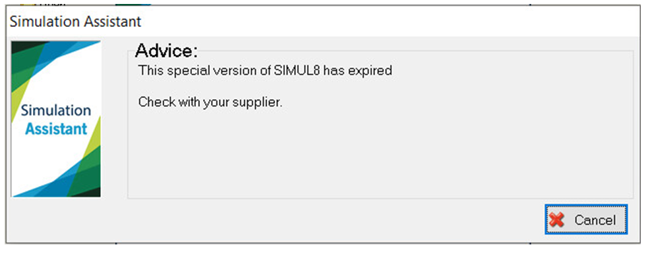Click 'This special version of SIMUL8 has expired'

pyautogui.click(x=265, y=71)
